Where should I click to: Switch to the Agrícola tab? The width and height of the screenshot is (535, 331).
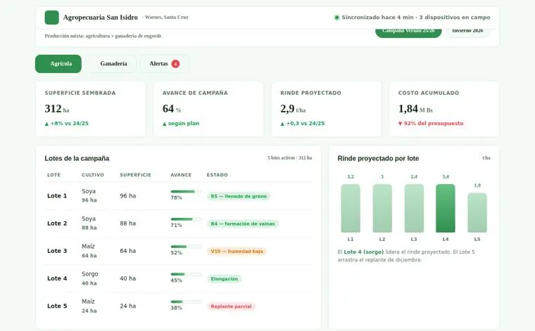click(x=58, y=64)
